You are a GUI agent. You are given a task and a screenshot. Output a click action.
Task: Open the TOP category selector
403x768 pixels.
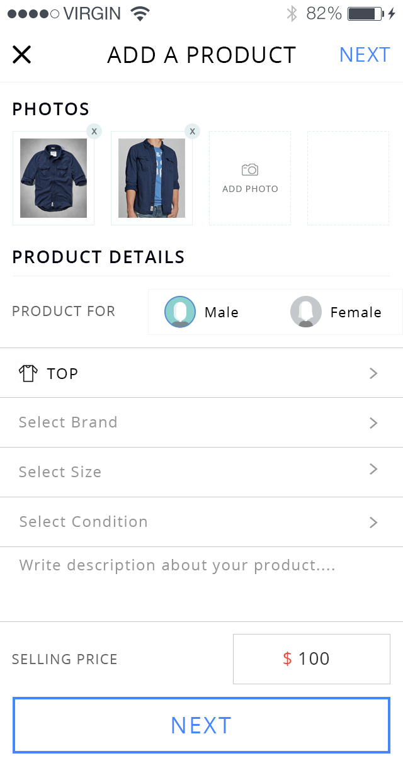pyautogui.click(x=201, y=373)
